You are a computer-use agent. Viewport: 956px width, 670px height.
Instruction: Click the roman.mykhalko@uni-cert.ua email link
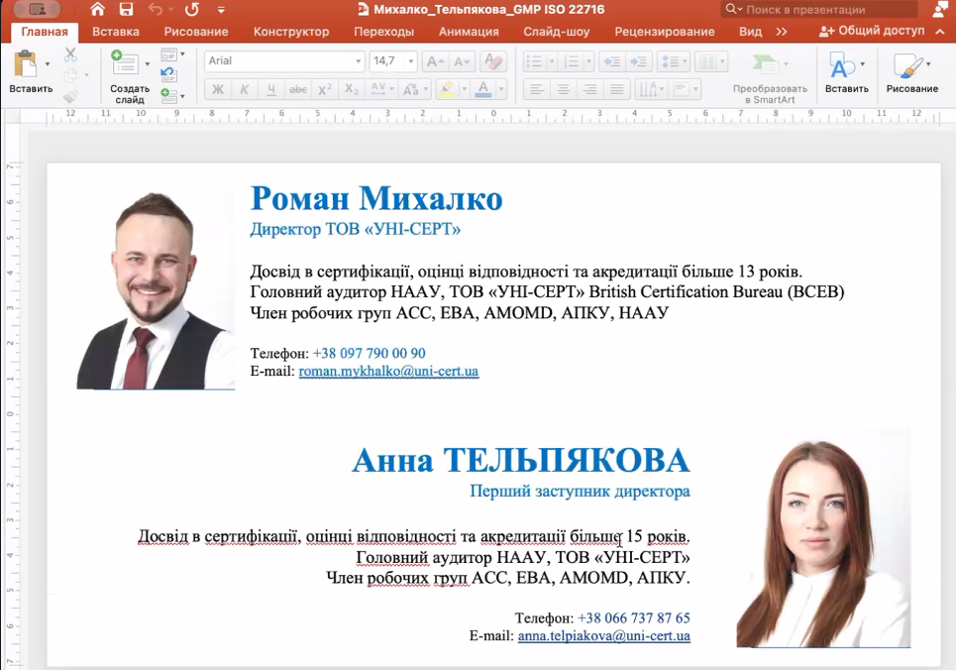(388, 372)
